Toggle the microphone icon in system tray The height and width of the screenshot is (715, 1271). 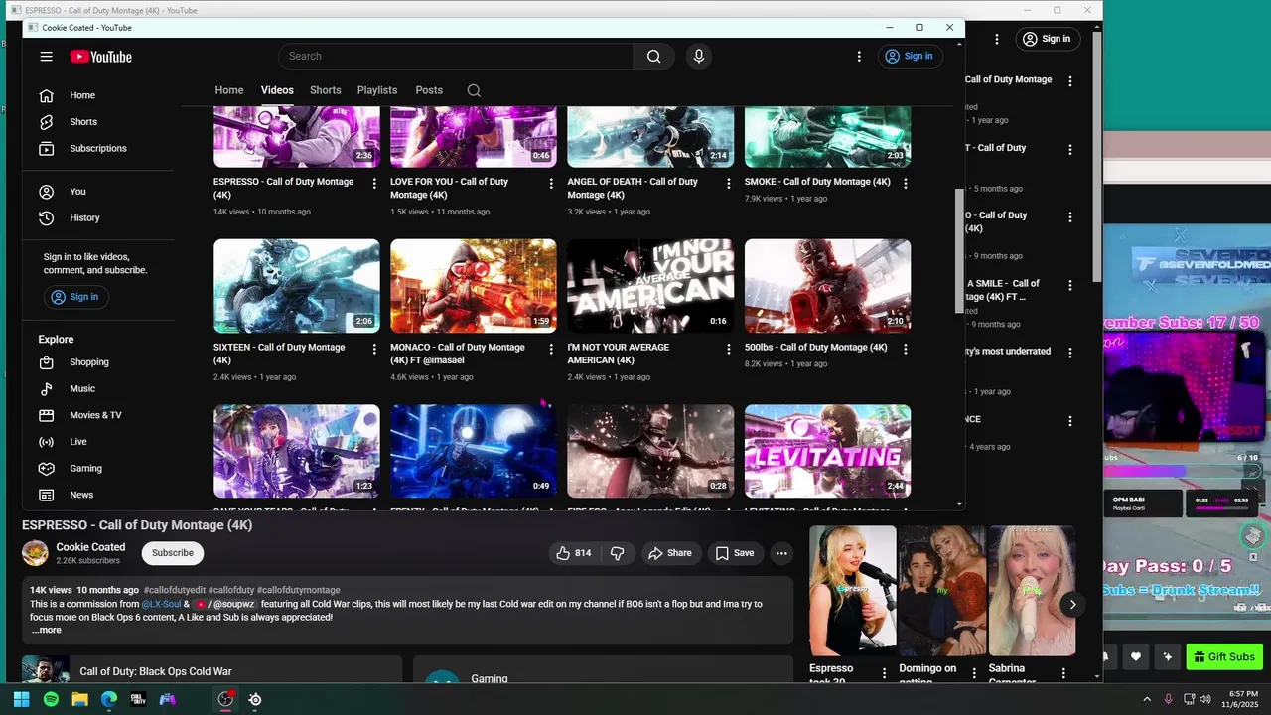pyautogui.click(x=1168, y=699)
